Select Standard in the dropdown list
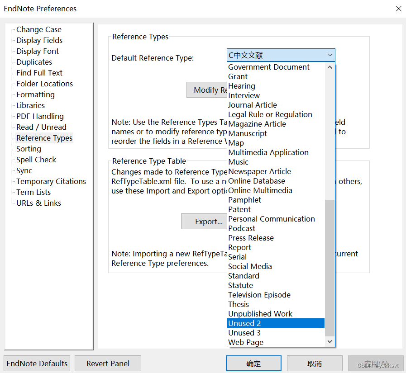 click(x=276, y=276)
